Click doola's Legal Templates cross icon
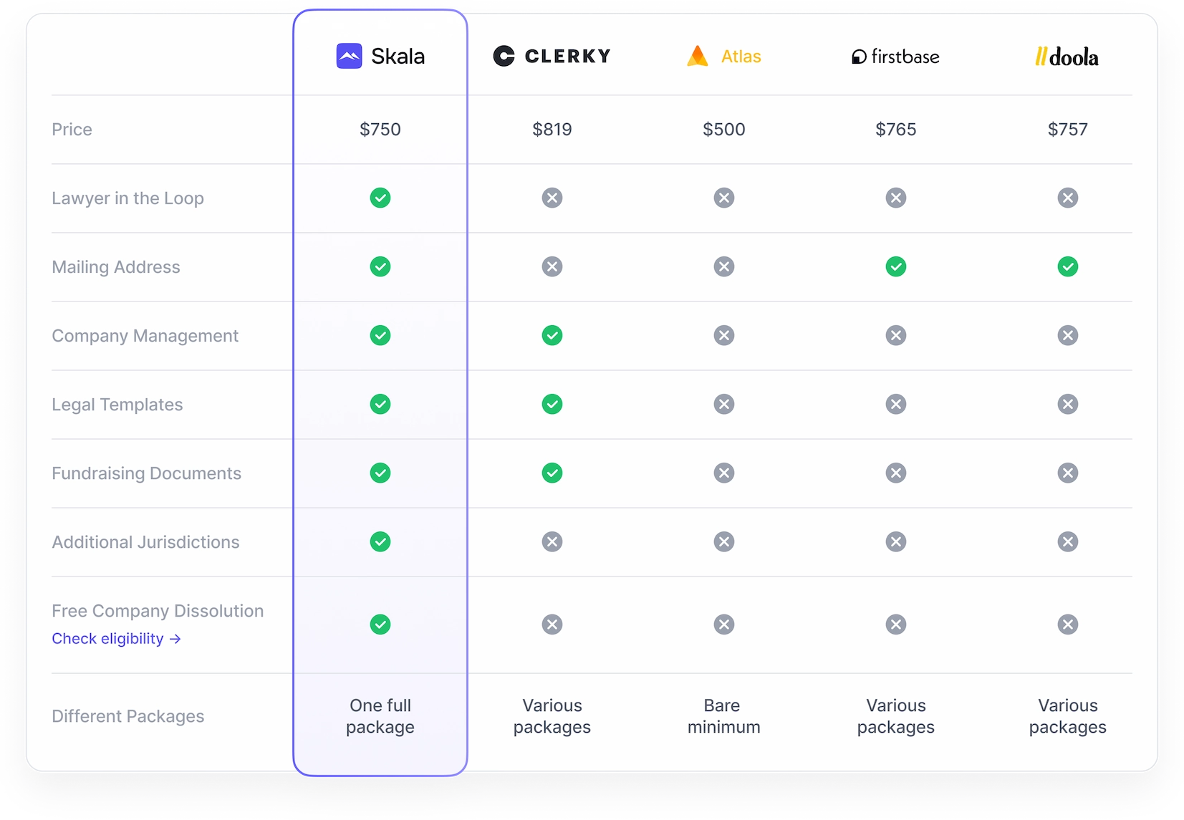This screenshot has height=820, width=1184. (x=1068, y=404)
